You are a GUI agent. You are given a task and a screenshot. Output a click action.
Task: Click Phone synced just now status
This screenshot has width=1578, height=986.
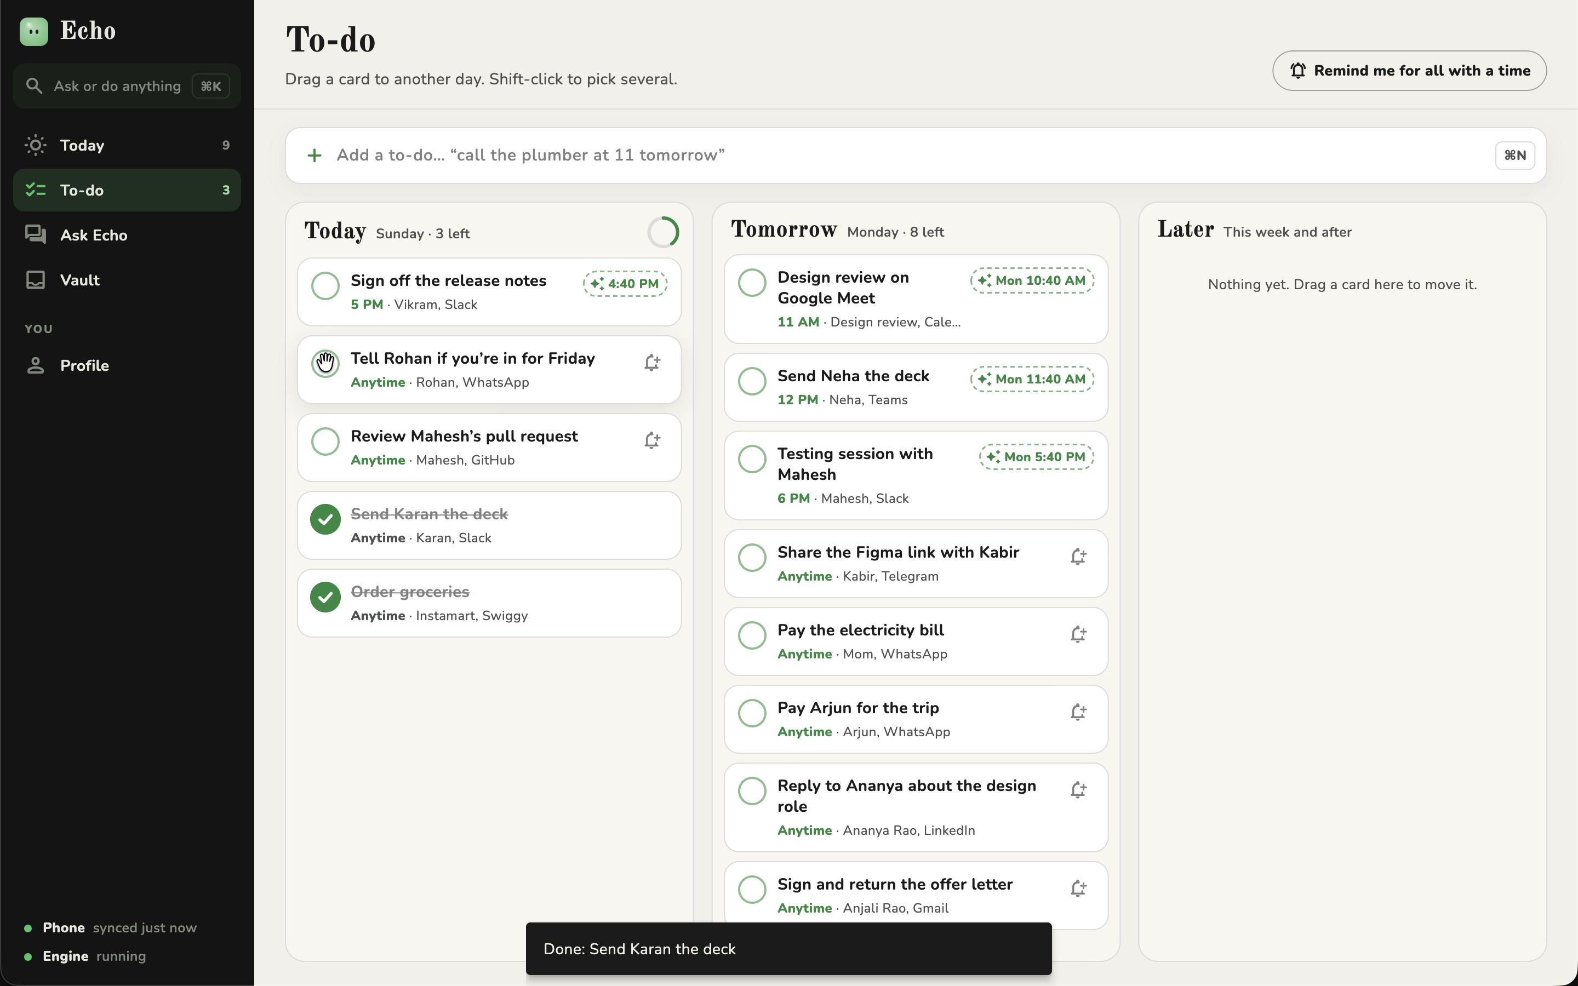[x=111, y=927]
